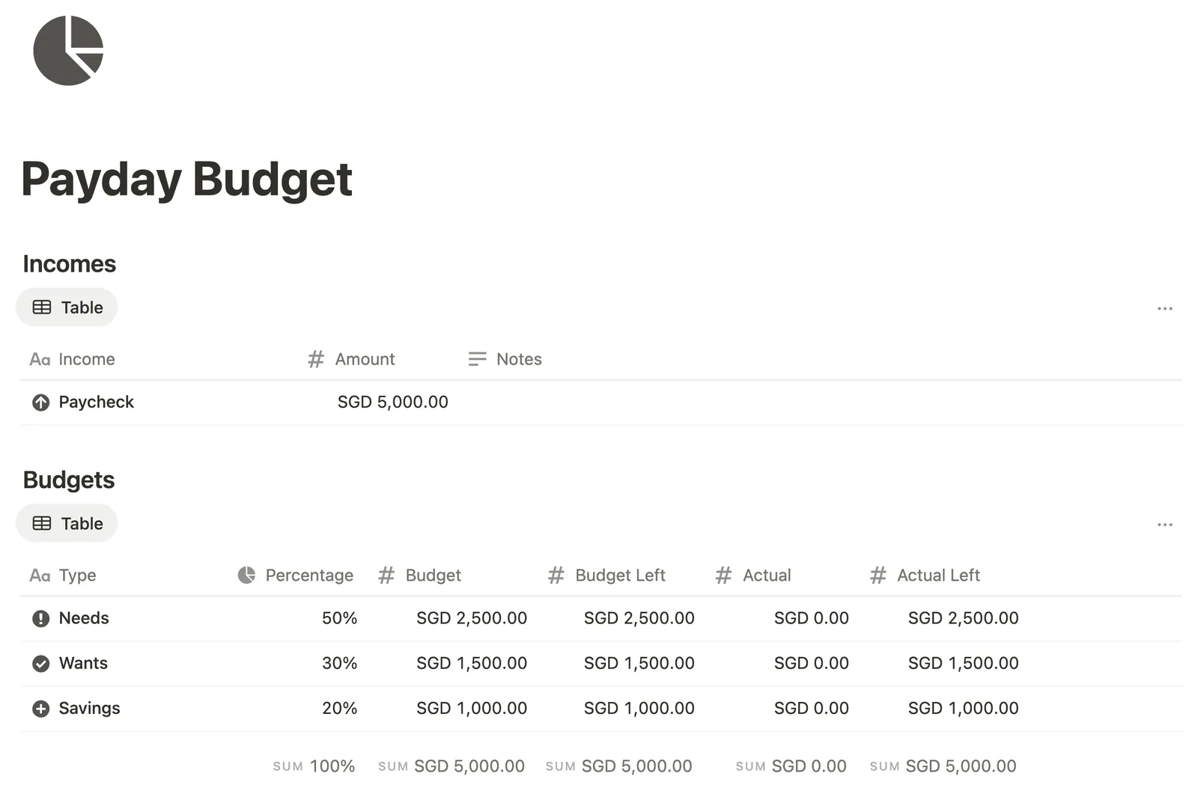1198x791 pixels.
Task: Open the Percentage SUM 100% calculation
Action: pos(314,766)
